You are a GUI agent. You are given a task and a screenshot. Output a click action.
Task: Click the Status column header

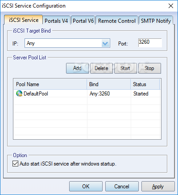point(145,84)
